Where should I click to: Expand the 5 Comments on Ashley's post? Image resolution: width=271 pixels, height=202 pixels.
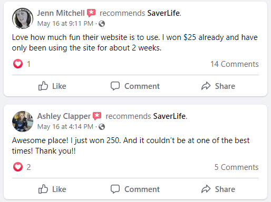[x=237, y=167]
